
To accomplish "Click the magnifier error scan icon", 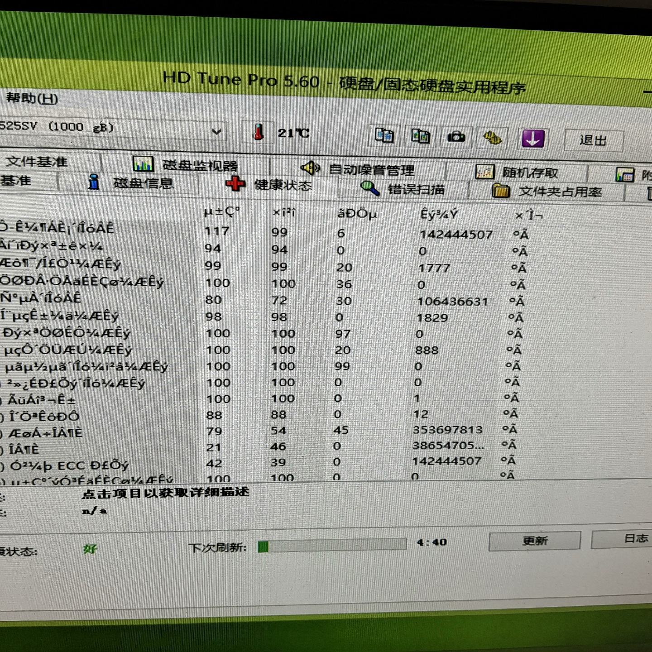I will (370, 188).
